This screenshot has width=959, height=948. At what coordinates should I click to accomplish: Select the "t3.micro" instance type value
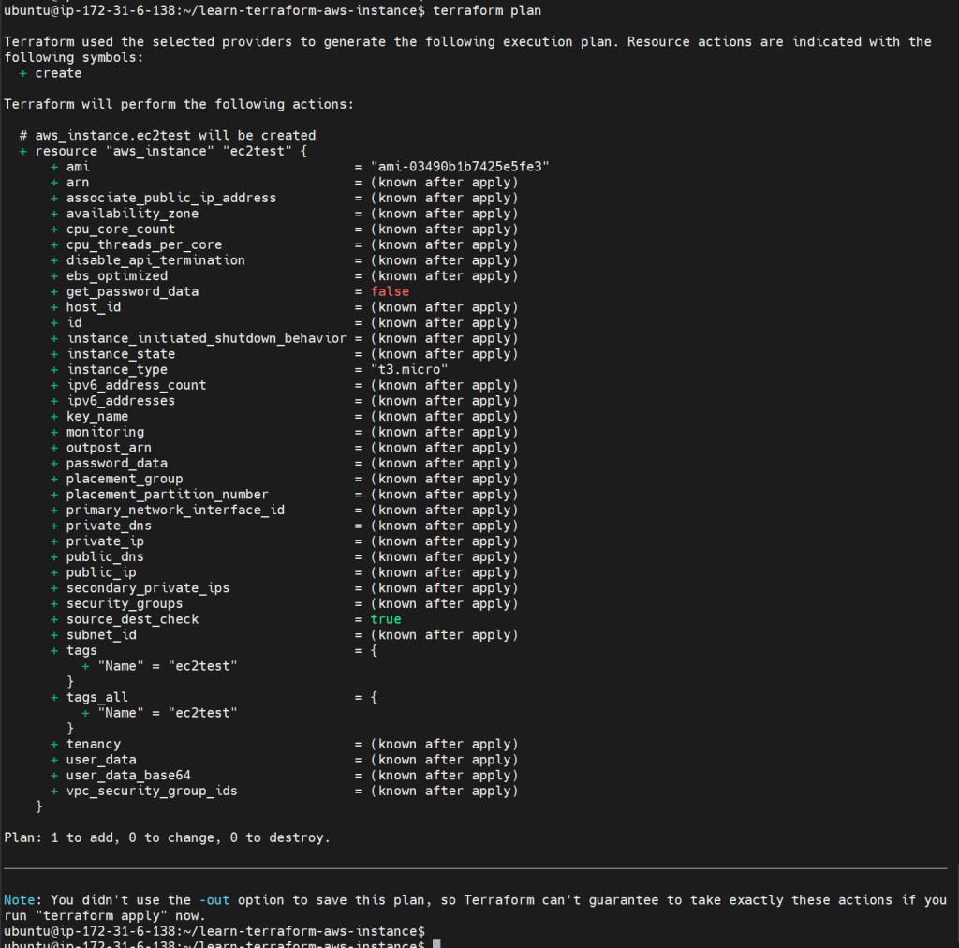(x=409, y=370)
